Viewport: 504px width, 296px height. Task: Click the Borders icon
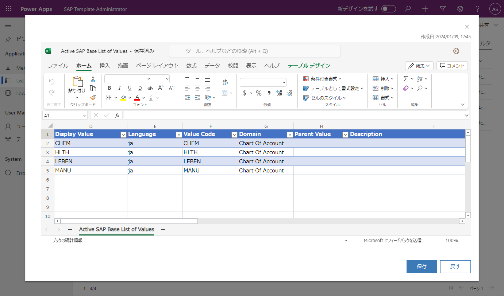pyautogui.click(x=109, y=98)
